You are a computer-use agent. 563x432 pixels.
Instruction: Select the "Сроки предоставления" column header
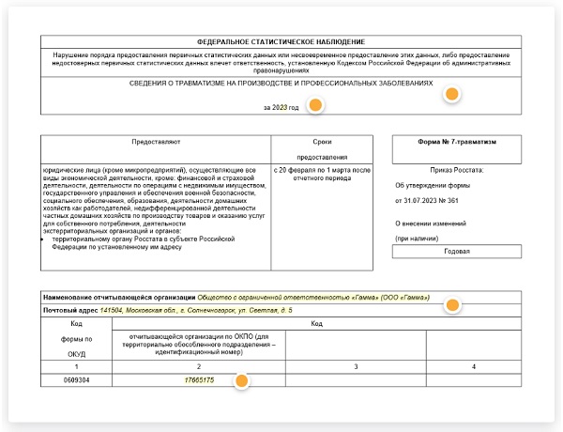pos(322,149)
